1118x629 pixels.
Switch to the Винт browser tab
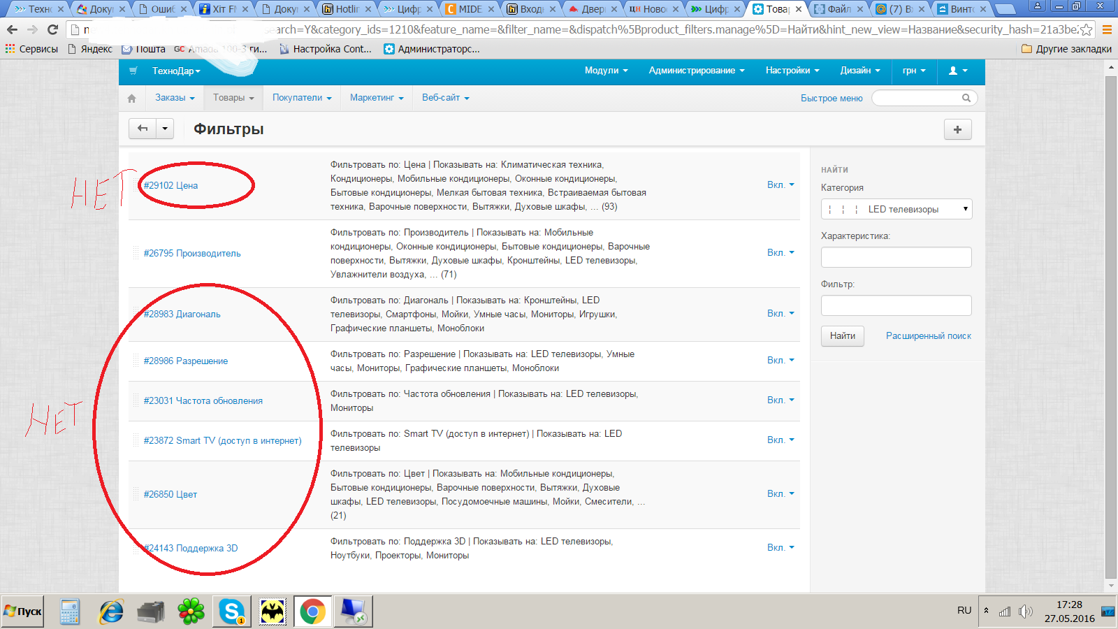click(x=962, y=9)
